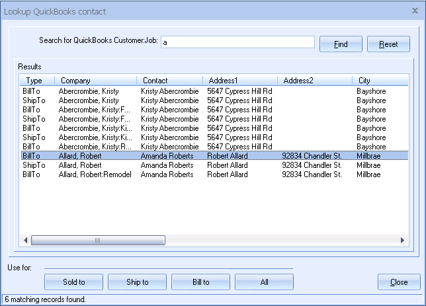Click the Find button

[x=341, y=44]
